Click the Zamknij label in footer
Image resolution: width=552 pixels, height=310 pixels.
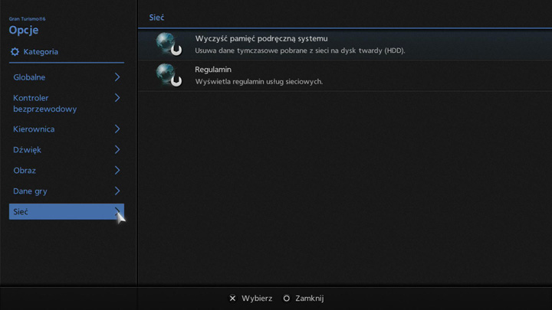(x=309, y=299)
